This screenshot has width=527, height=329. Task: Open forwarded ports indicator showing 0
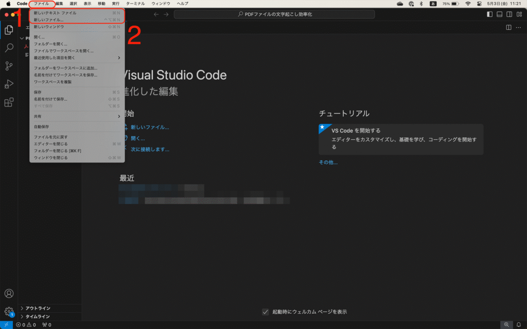pos(47,325)
